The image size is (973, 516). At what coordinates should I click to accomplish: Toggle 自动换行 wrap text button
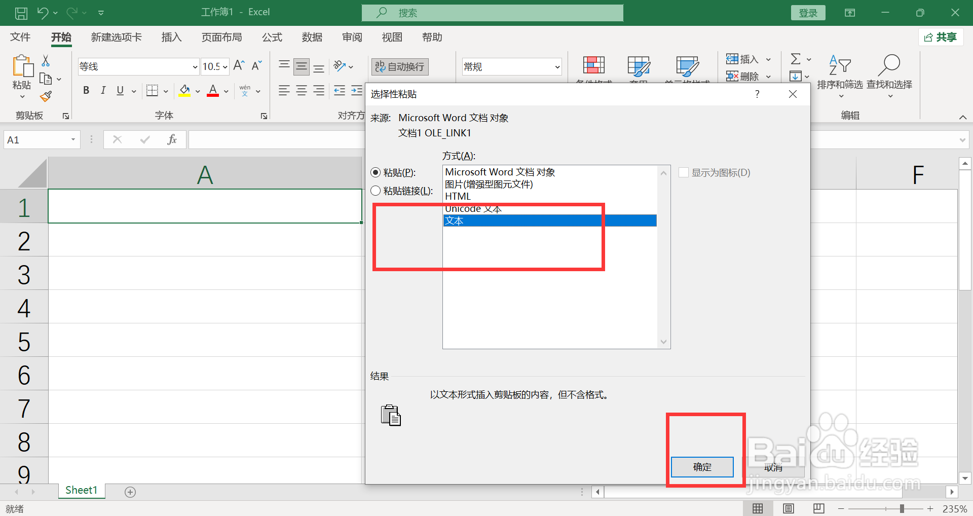pos(400,66)
